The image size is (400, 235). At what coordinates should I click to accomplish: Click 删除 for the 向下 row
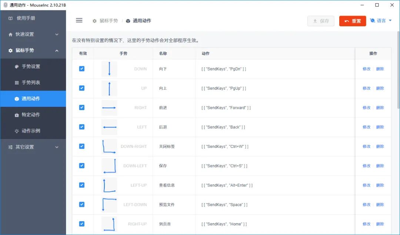pyautogui.click(x=380, y=69)
